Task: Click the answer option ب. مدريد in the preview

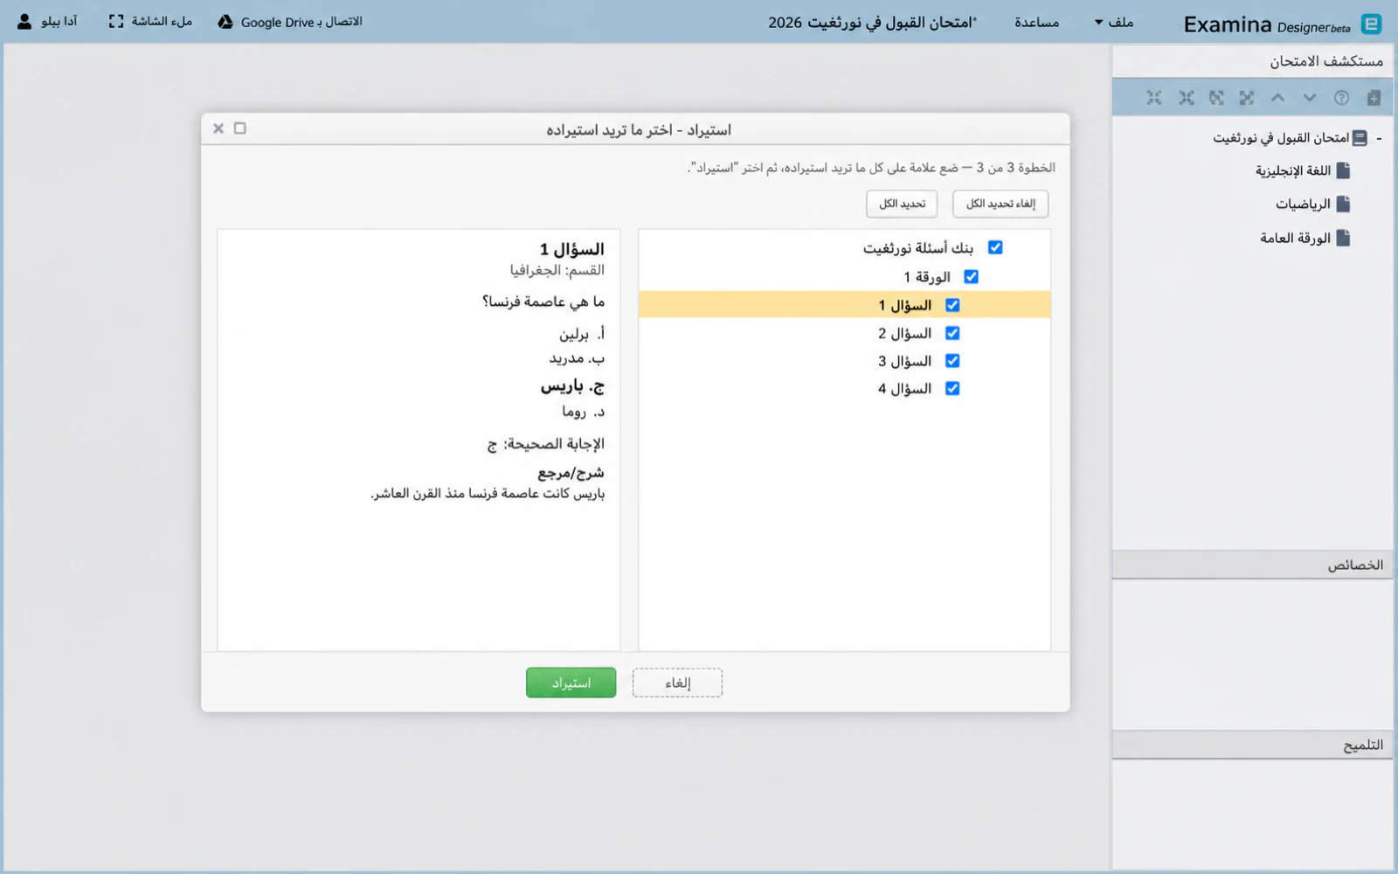Action: [577, 358]
